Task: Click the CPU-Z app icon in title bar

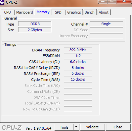Action: click(2, 2)
